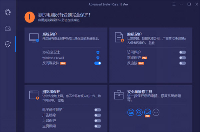Enable the 访问保护 toggle
This screenshot has height=132, width=200.
coord(183,52)
